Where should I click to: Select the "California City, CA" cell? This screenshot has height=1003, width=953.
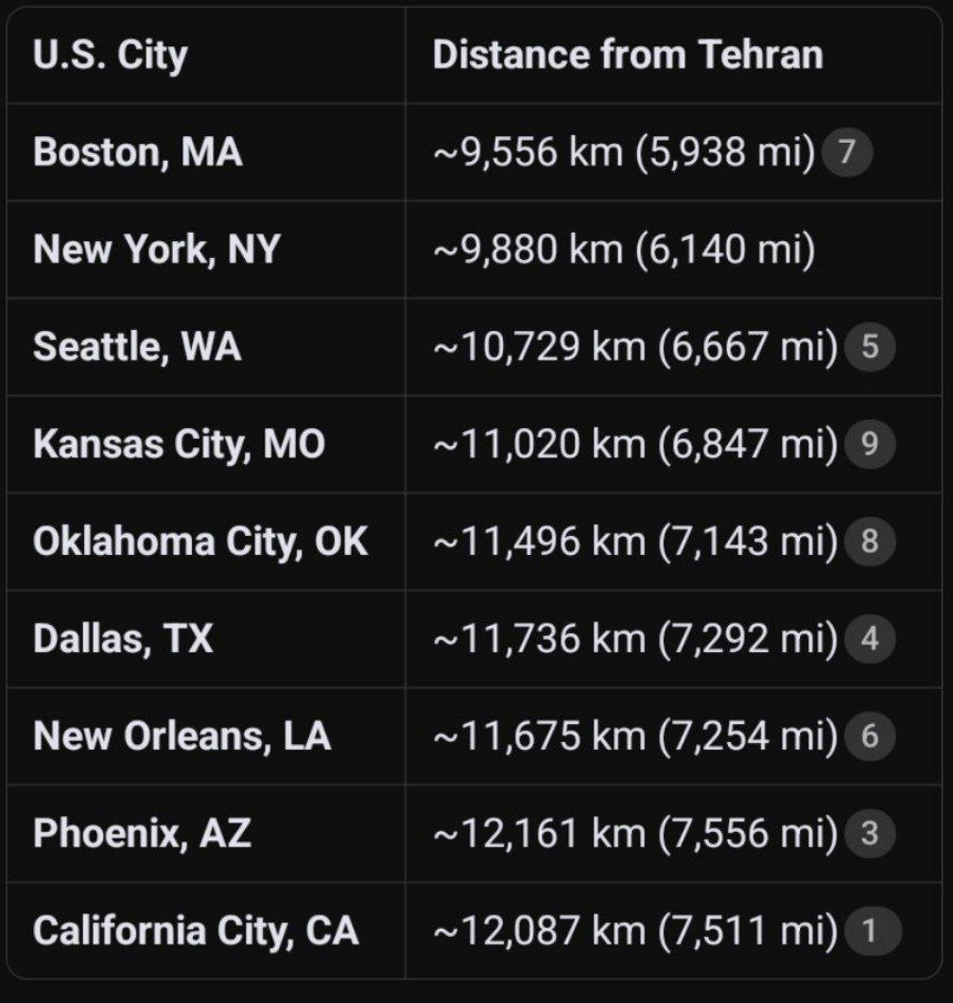coord(196,932)
